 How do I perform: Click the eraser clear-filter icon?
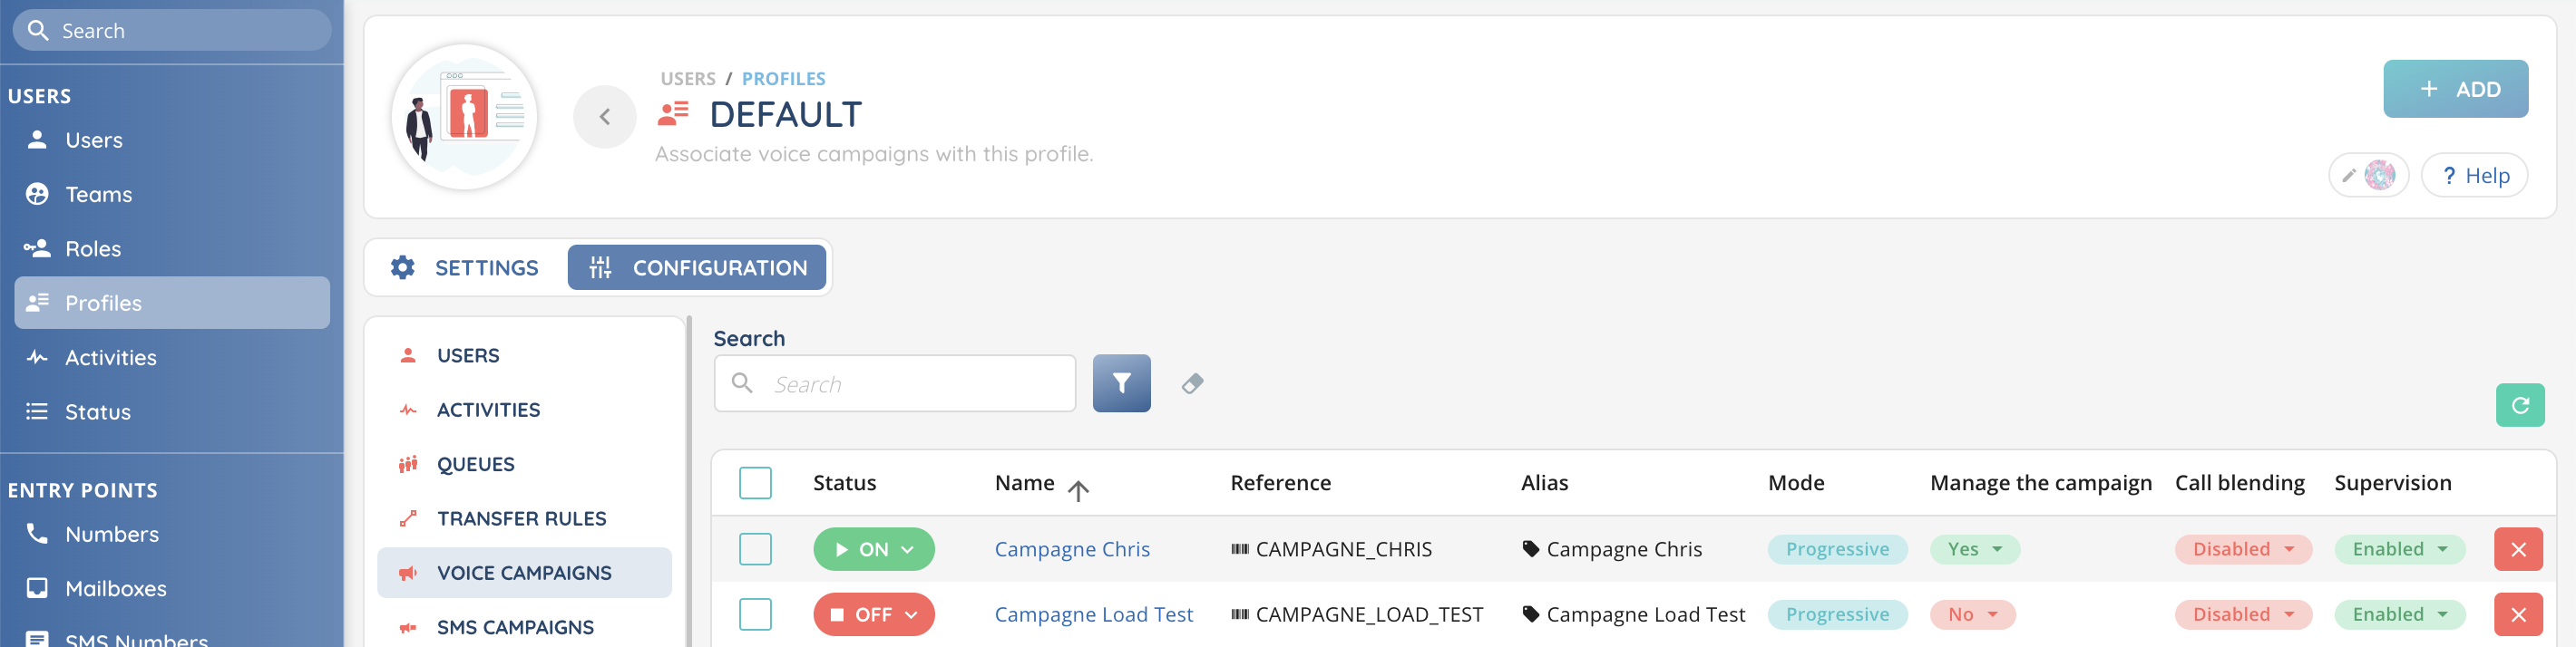pos(1192,383)
